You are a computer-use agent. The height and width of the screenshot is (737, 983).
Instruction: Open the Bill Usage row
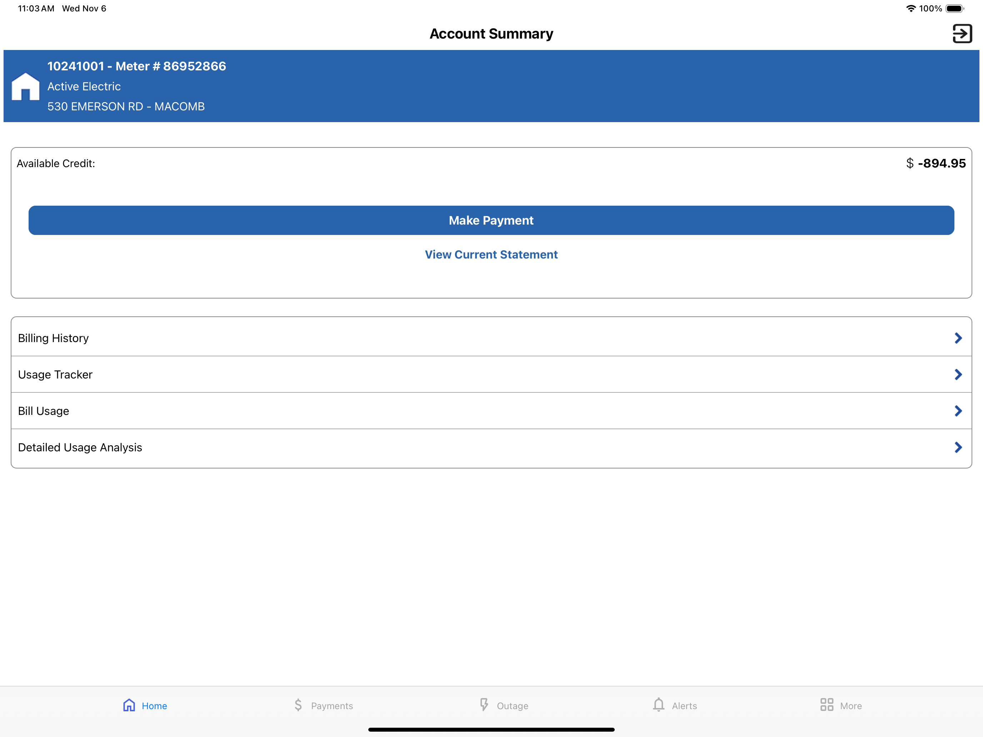point(491,411)
